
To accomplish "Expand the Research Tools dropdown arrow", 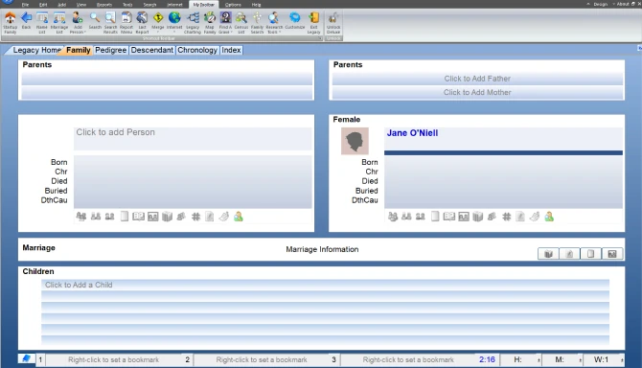I will pyautogui.click(x=280, y=33).
